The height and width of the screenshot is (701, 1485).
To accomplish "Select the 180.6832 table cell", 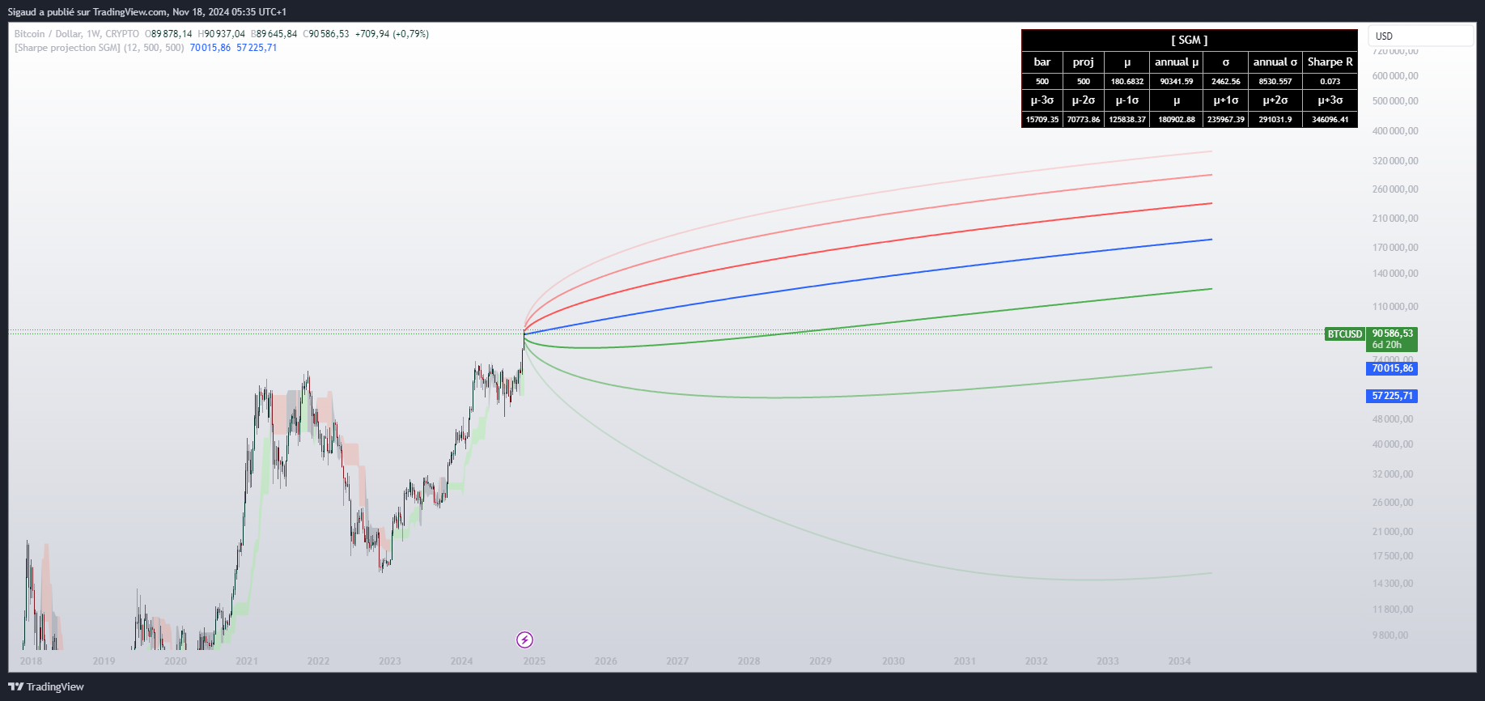I will click(1127, 81).
